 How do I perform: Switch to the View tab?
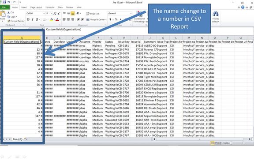coord(79,7)
